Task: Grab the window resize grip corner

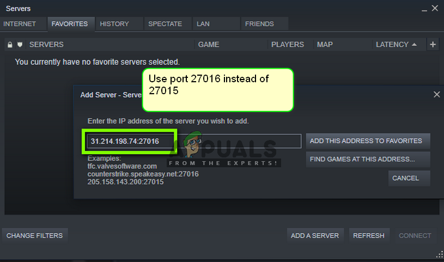Action: pos(440,254)
